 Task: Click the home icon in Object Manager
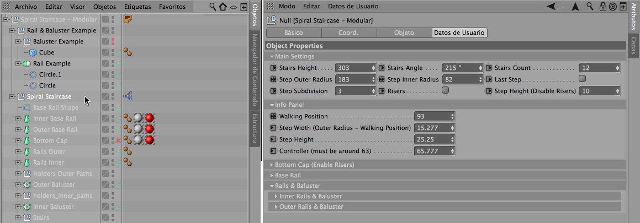coord(223,7)
